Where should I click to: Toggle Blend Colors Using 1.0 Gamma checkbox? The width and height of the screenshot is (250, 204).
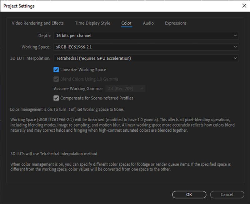(56, 79)
